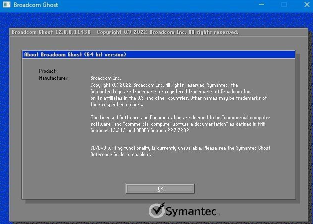The width and height of the screenshot is (313, 224).
Task: Click the 'their respective owners.' line
Action: [117, 105]
